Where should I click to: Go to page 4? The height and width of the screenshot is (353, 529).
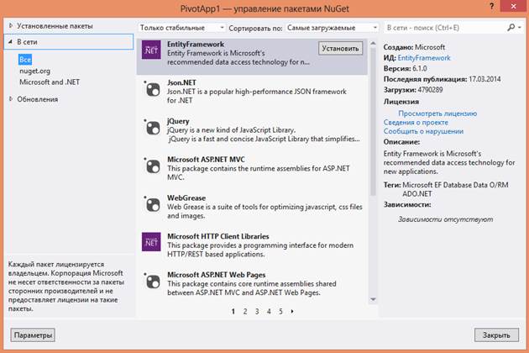click(x=269, y=312)
